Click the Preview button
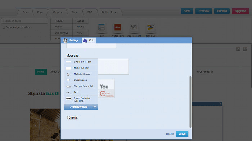252x141 pixels. click(204, 11)
